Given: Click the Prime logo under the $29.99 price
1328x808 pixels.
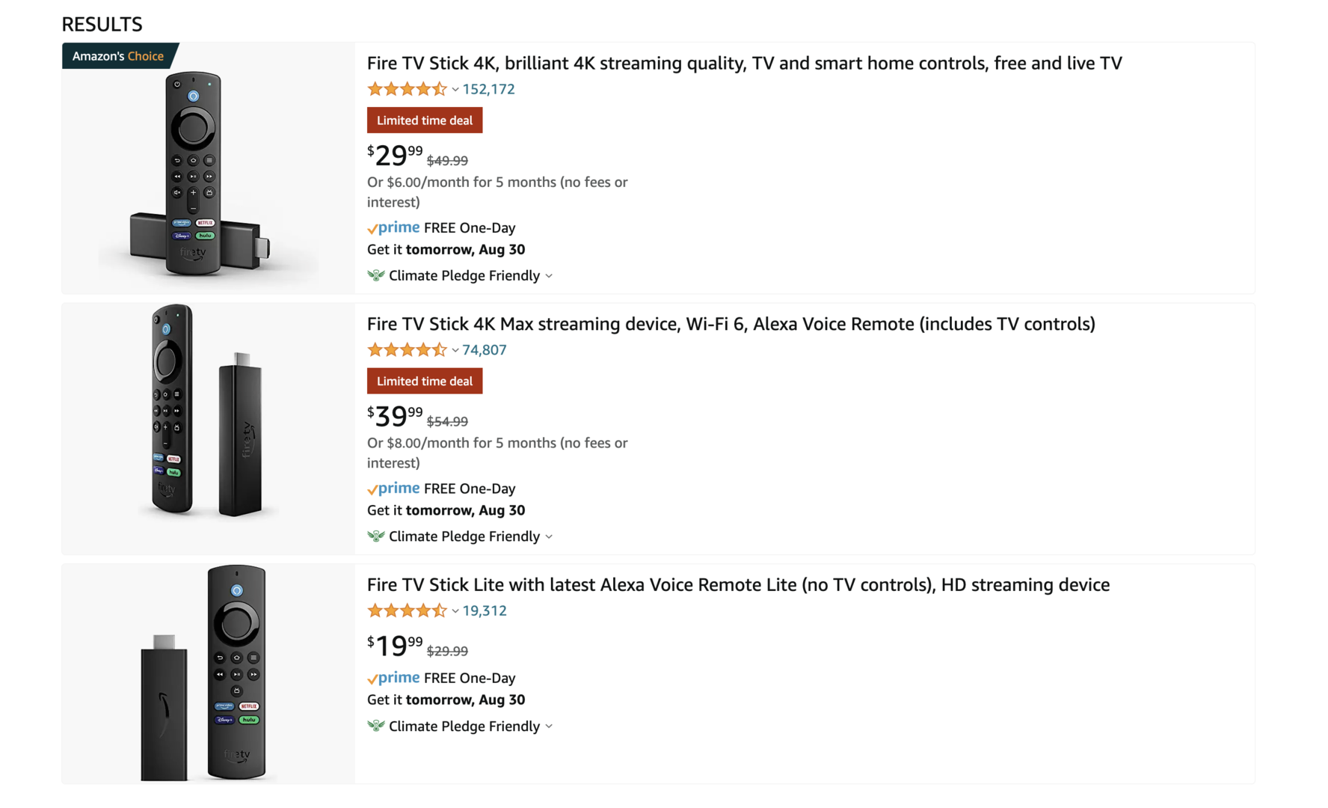Looking at the screenshot, I should [393, 227].
